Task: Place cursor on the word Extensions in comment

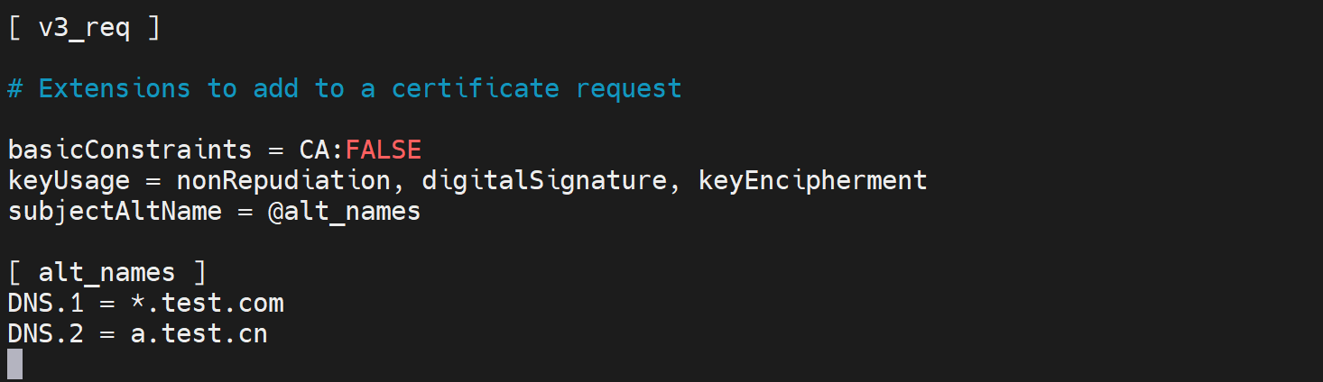Action: [x=114, y=88]
